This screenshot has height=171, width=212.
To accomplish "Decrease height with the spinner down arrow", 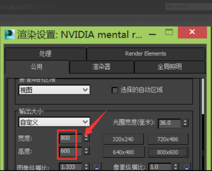I will (x=87, y=153).
